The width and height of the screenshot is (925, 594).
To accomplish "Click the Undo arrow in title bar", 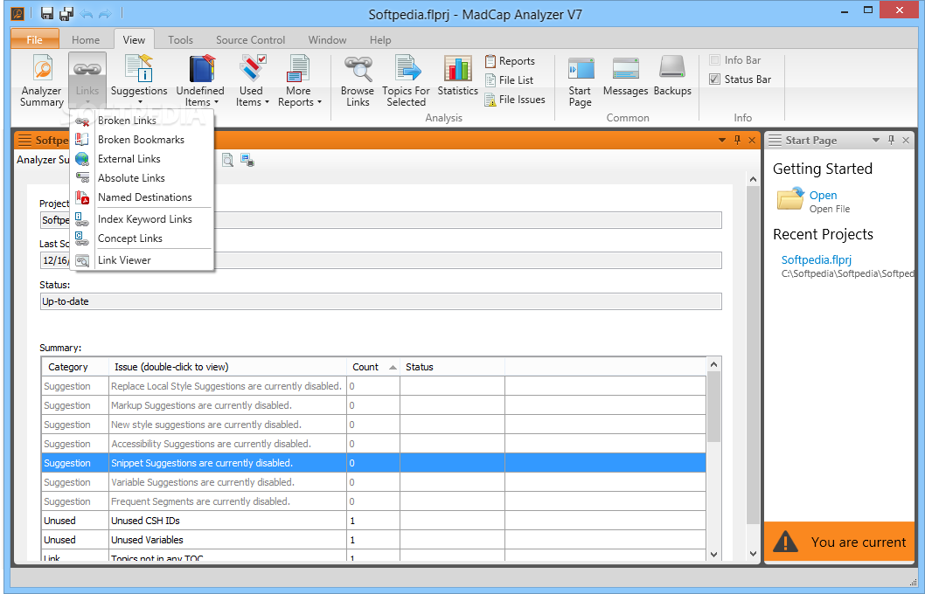I will (87, 13).
